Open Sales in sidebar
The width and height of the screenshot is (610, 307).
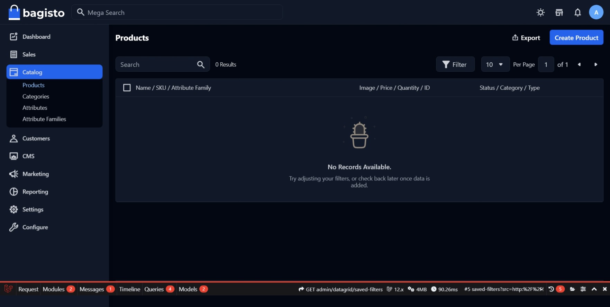[54, 54]
